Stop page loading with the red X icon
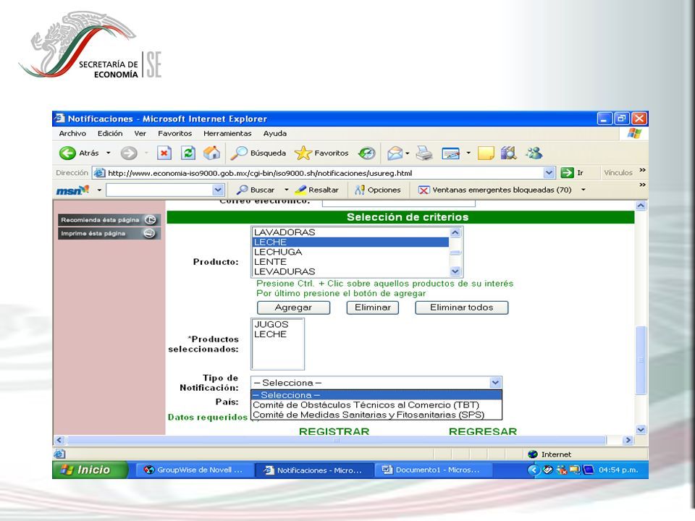 pyautogui.click(x=164, y=153)
